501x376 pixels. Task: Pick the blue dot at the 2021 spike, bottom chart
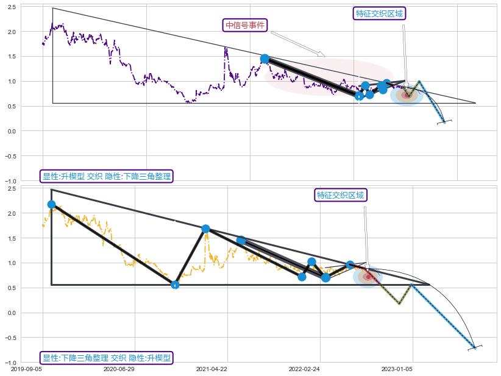click(205, 229)
